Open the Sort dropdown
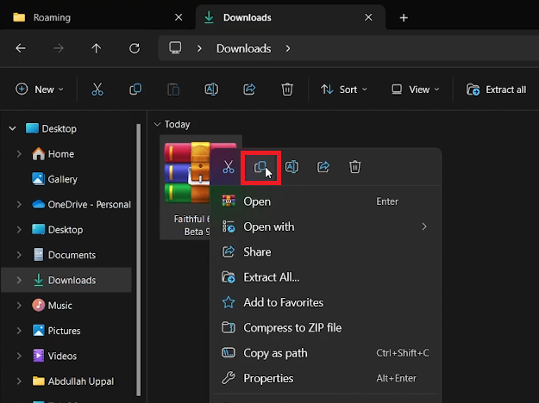Viewport: 539px width, 403px height. (x=343, y=90)
